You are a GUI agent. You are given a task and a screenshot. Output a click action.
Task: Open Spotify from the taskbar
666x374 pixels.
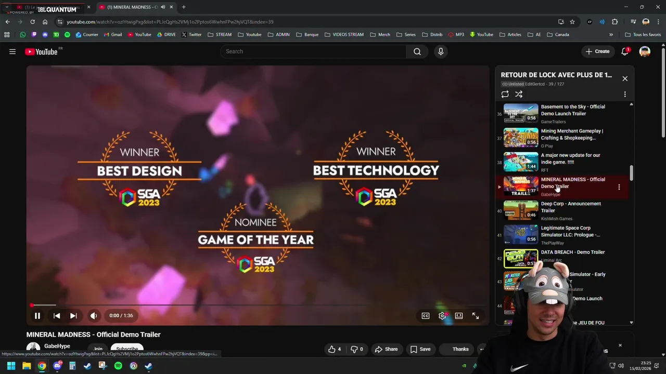click(x=118, y=366)
